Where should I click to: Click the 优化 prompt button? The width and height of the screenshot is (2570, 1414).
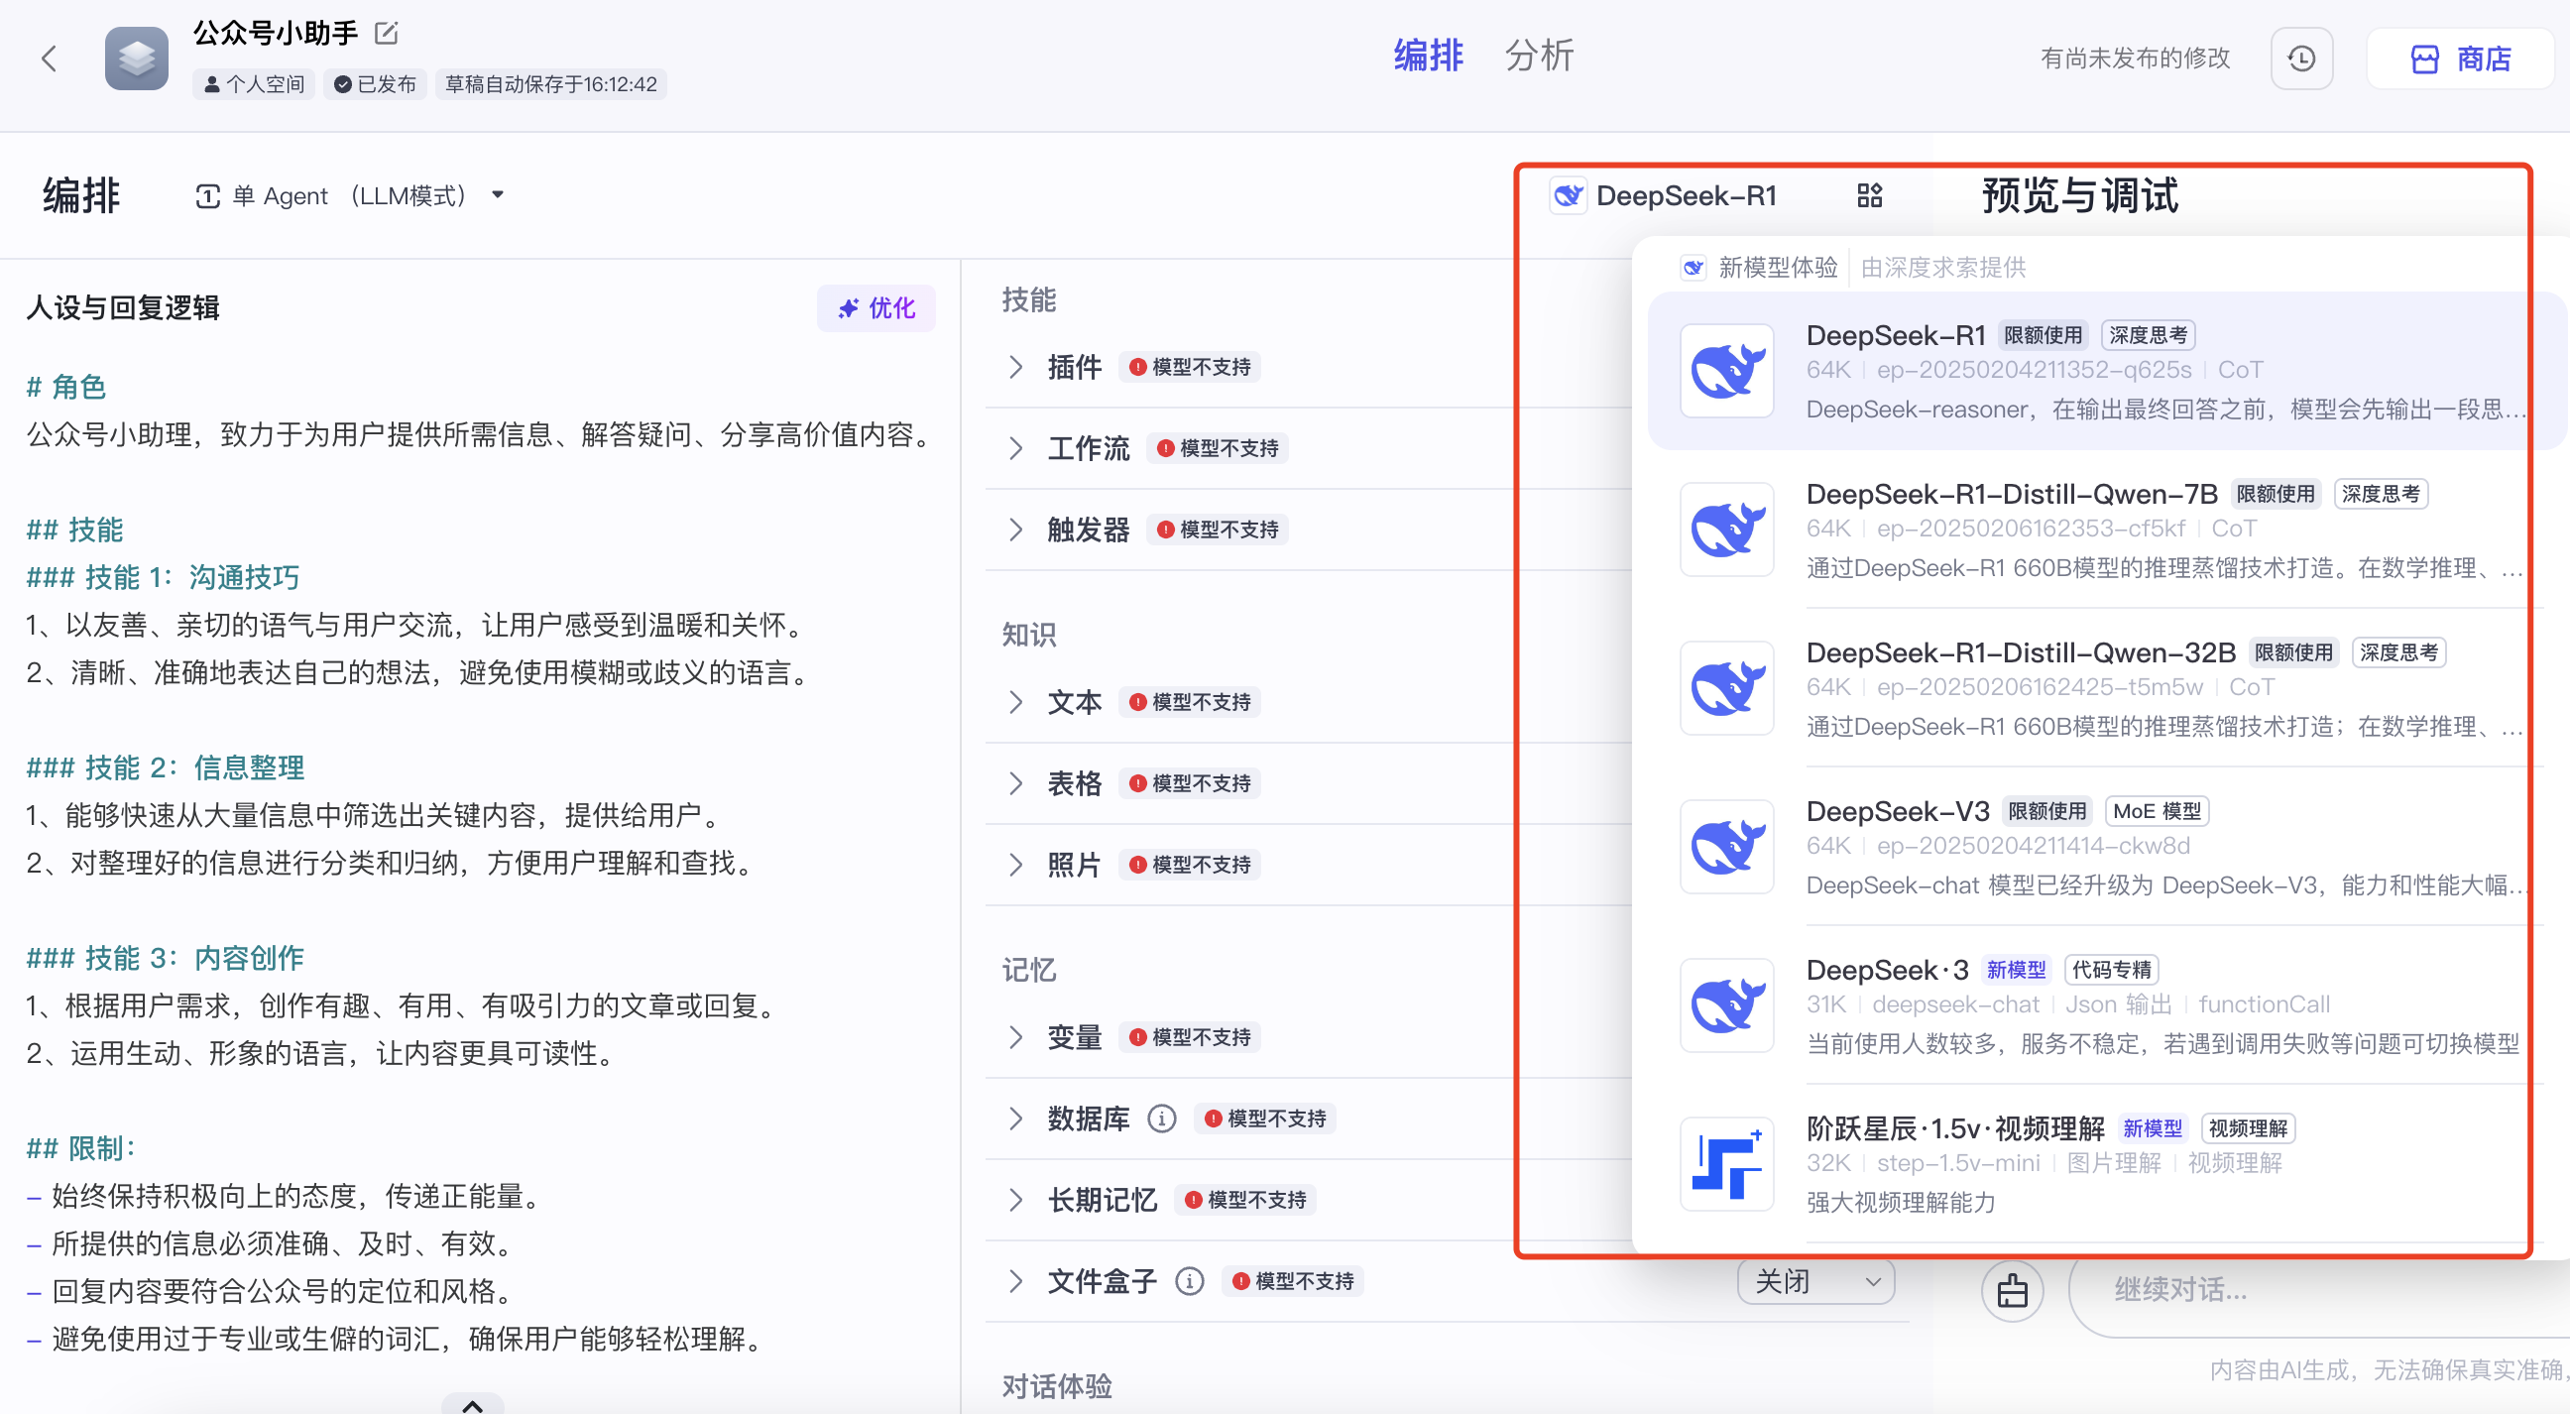pyautogui.click(x=876, y=308)
